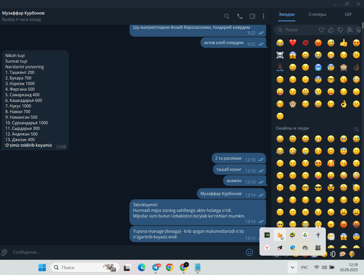This screenshot has height=275, width=364.
Task: Insert the rolling-on-floor laughing emoji
Action: coord(293,151)
